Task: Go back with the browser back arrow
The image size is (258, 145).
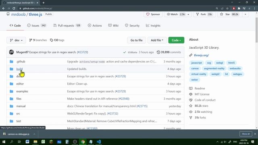Action: tap(4, 8)
